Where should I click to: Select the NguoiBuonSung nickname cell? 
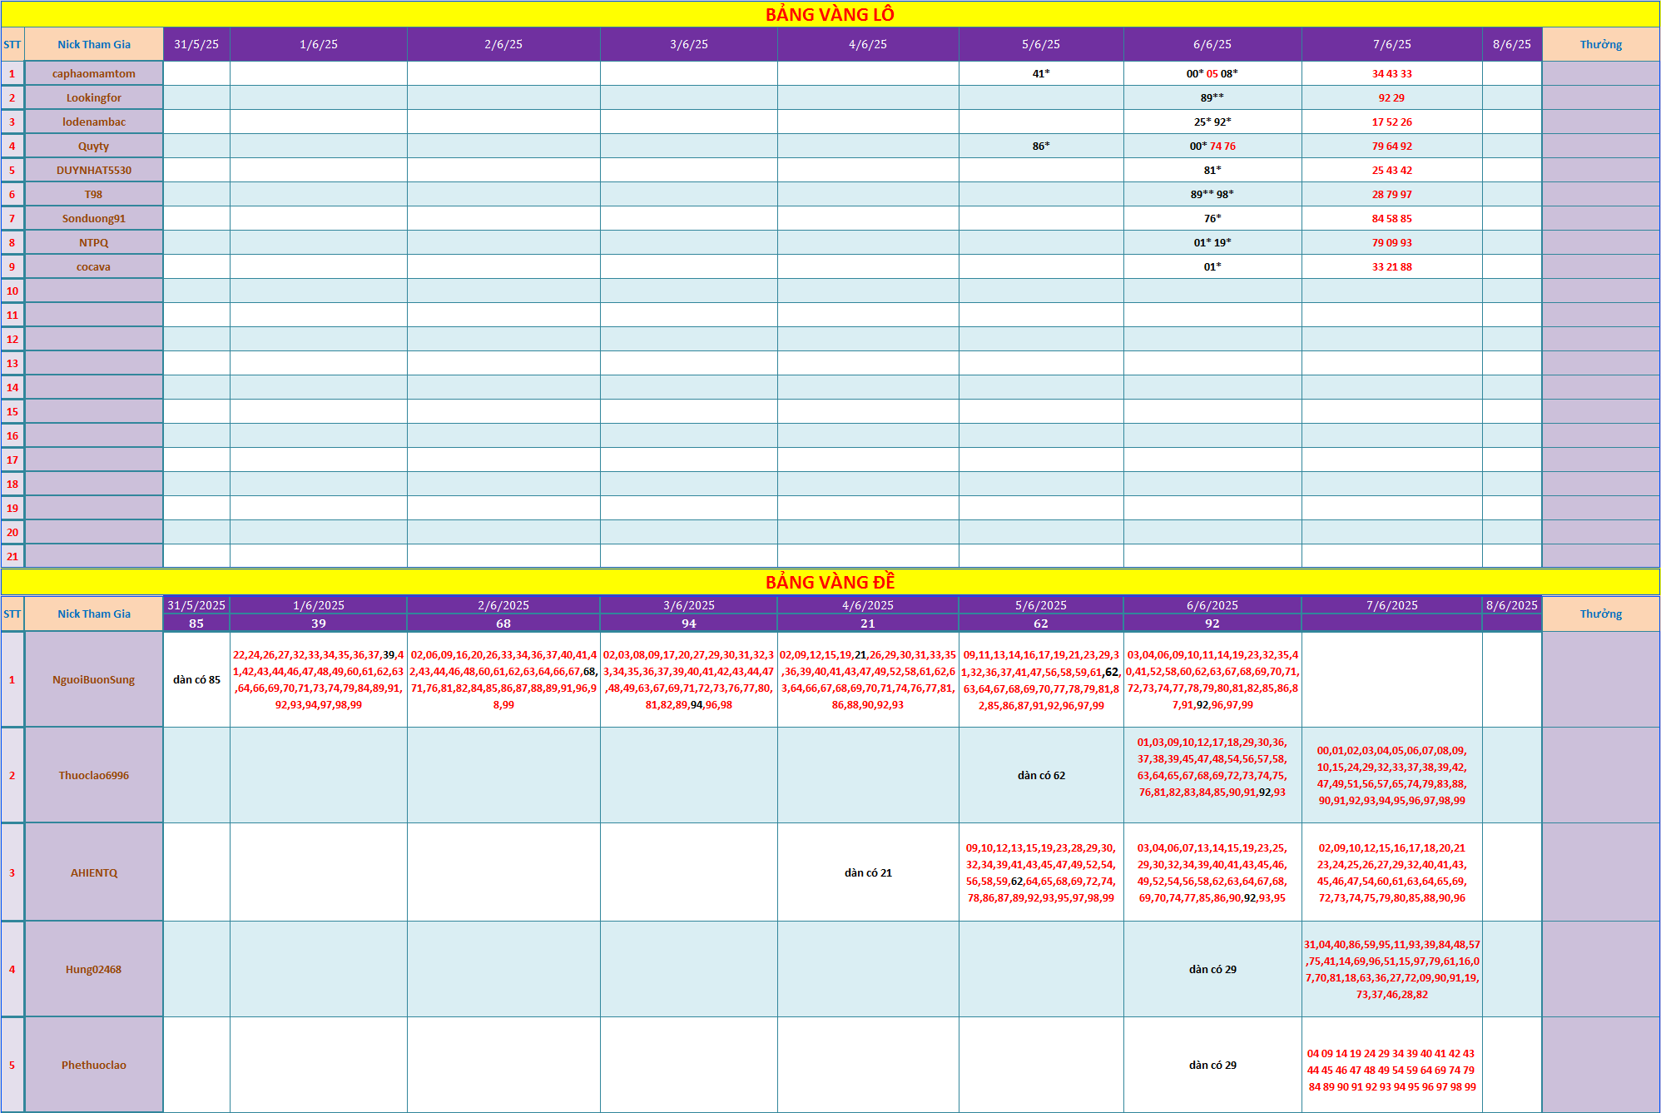pyautogui.click(x=93, y=679)
